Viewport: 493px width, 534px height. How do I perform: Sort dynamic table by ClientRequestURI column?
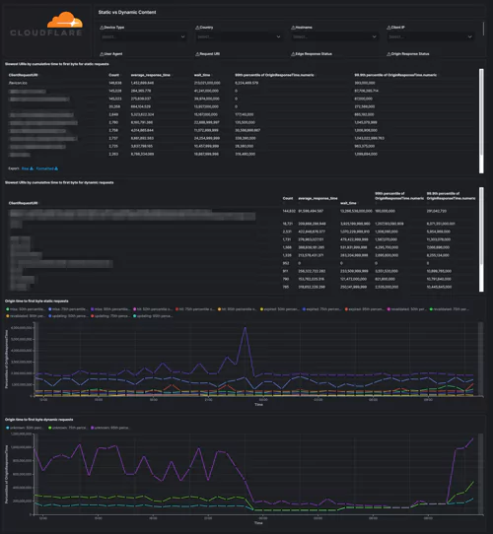click(x=24, y=203)
